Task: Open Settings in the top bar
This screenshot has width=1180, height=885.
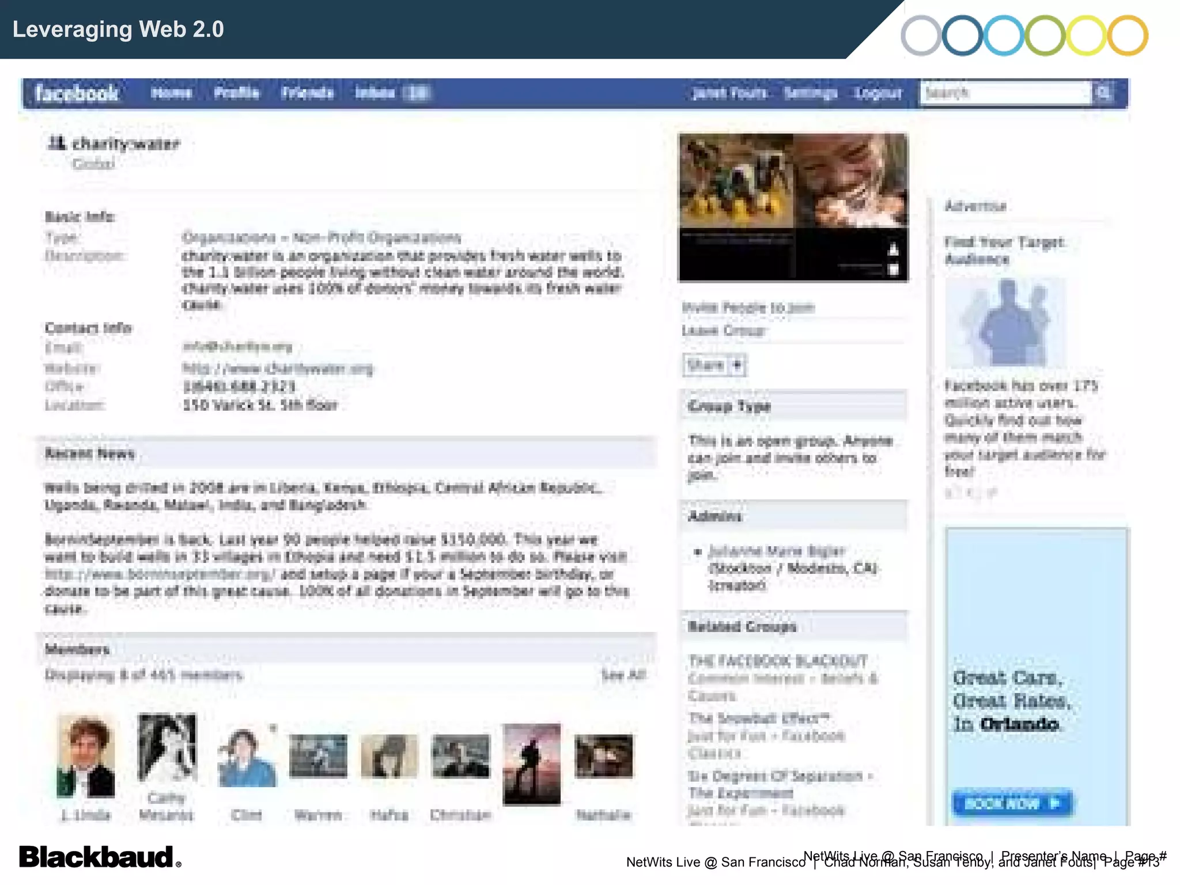Action: point(811,93)
